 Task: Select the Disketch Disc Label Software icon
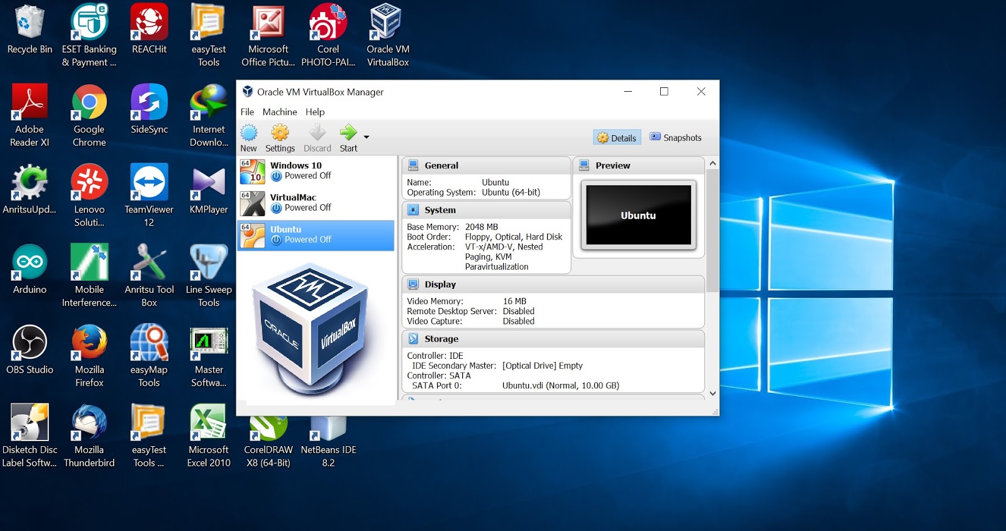30,436
